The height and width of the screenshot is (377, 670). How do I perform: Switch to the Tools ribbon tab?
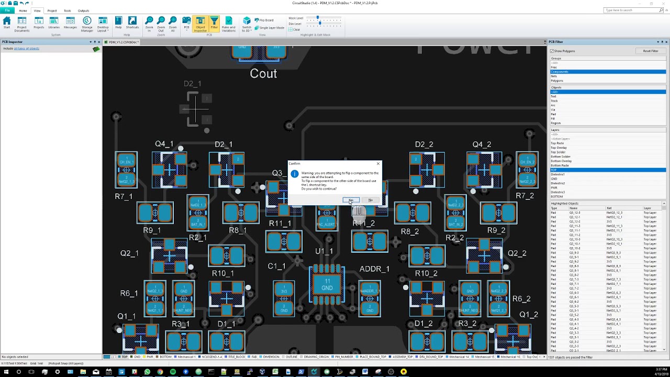point(68,10)
